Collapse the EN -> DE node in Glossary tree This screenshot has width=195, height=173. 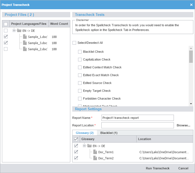coord(84,146)
